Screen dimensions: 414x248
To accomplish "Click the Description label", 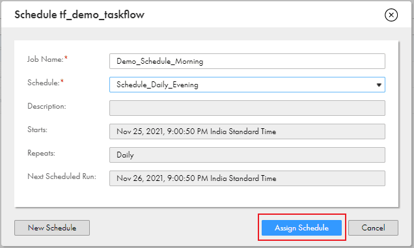I will 47,106.
